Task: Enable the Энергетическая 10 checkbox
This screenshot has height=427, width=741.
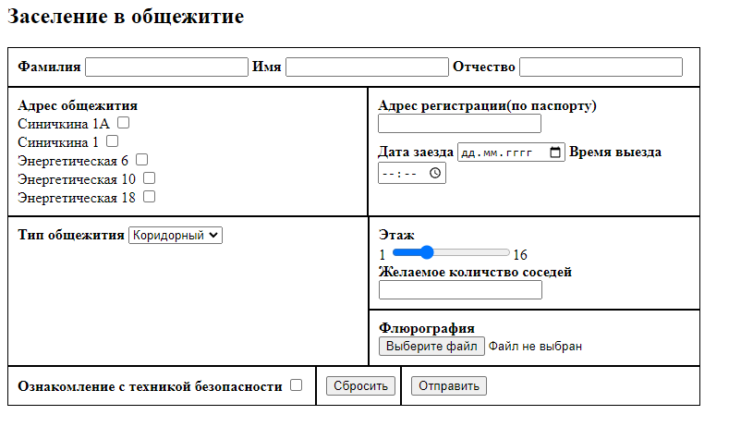Action: click(x=149, y=178)
